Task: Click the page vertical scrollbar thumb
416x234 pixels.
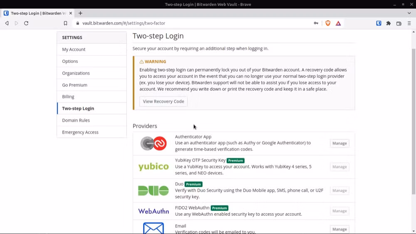Action: point(414,122)
